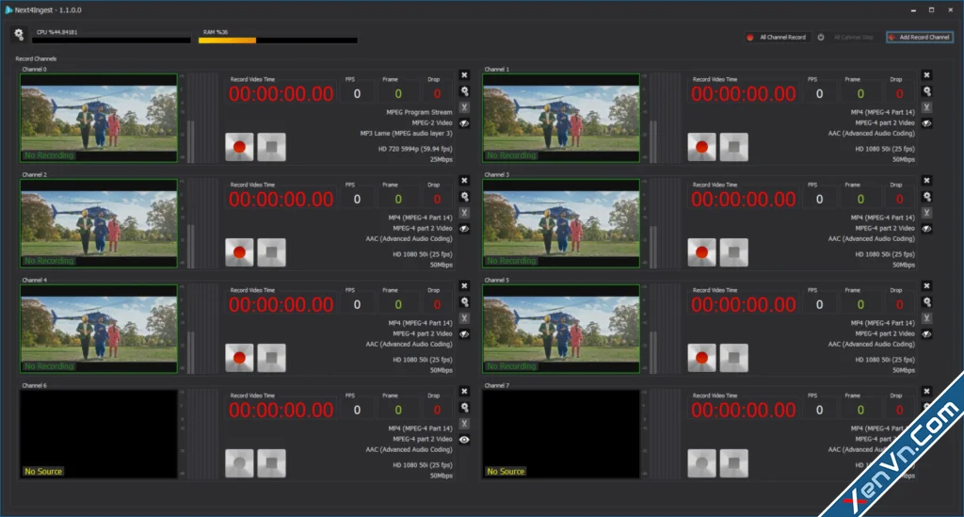Click grey X icon below Channel 2 gear

[464, 213]
